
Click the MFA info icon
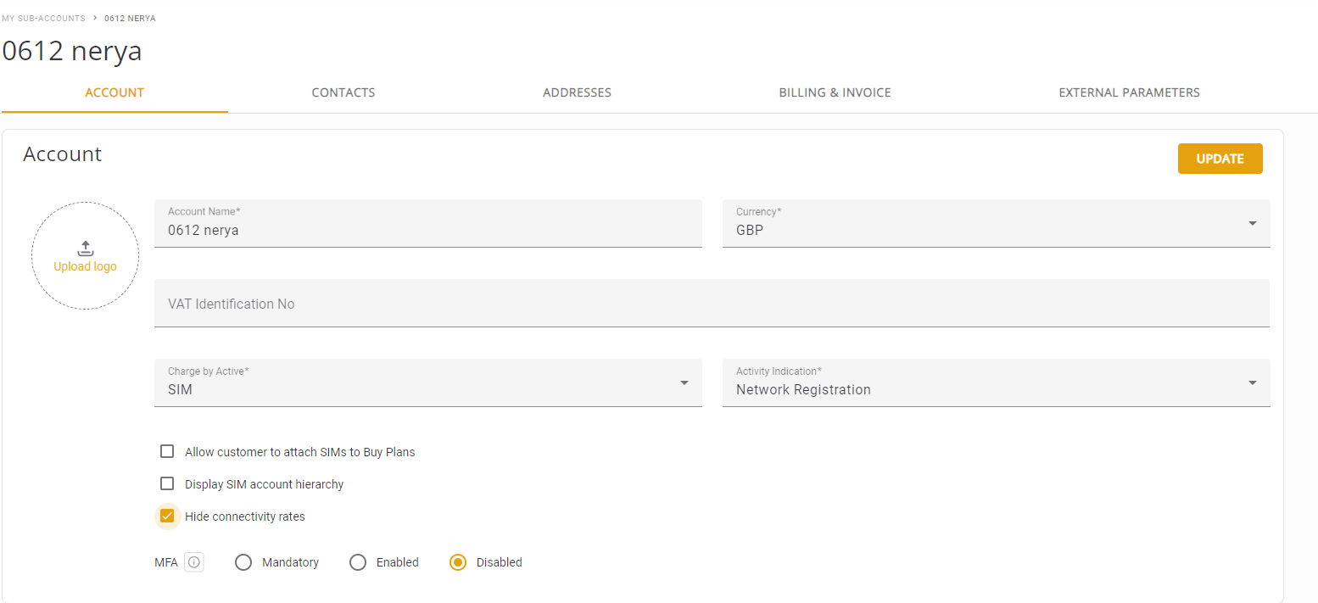[194, 562]
